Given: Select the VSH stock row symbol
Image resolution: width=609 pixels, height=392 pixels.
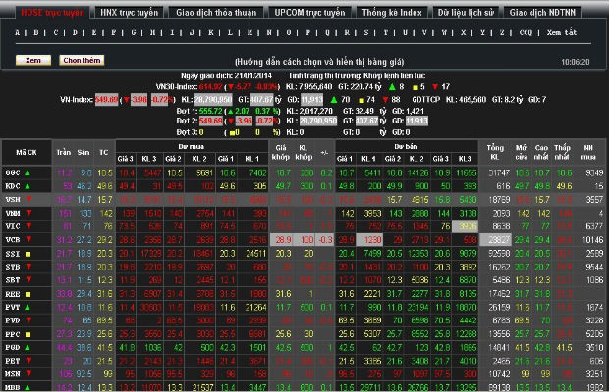Looking at the screenshot, I should (x=14, y=199).
